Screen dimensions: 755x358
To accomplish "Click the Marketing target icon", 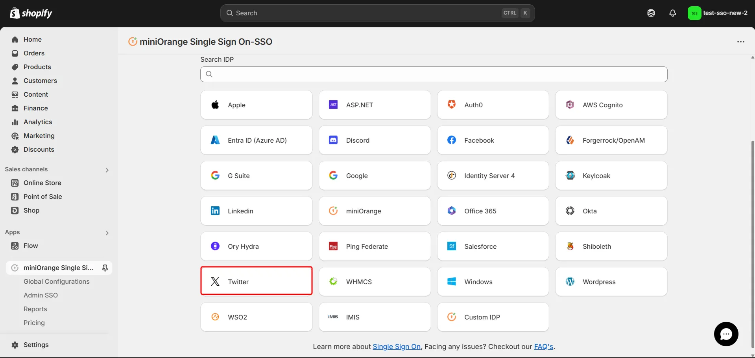I will click(x=15, y=136).
